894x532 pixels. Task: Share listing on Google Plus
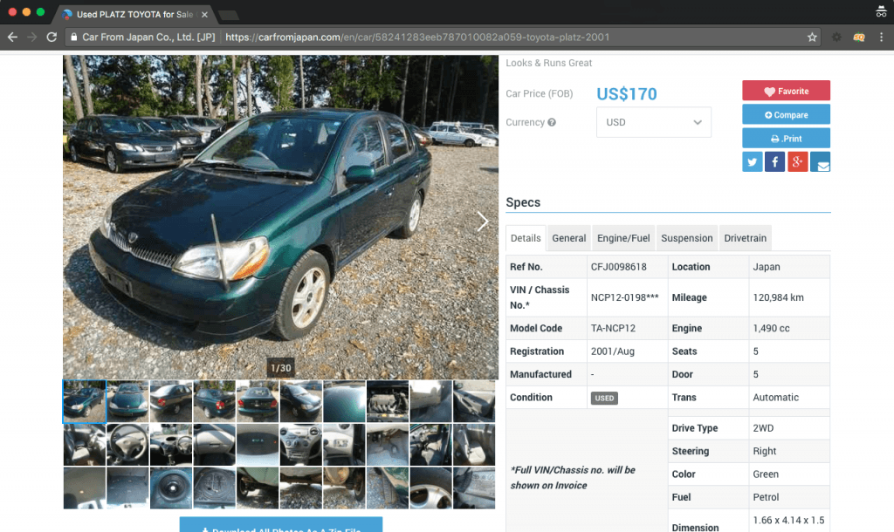click(798, 161)
